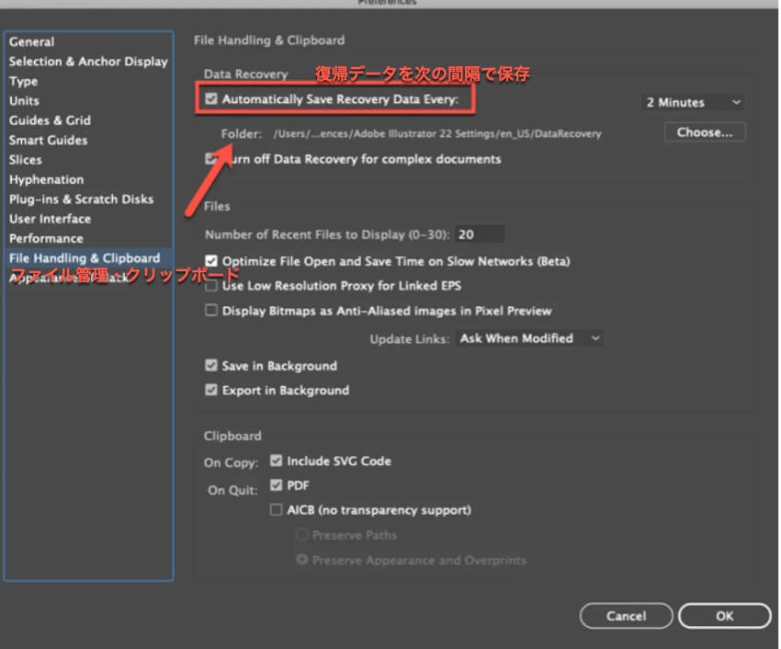Open the 2 Minutes interval dropdown
The height and width of the screenshot is (649, 781).
[x=692, y=102]
